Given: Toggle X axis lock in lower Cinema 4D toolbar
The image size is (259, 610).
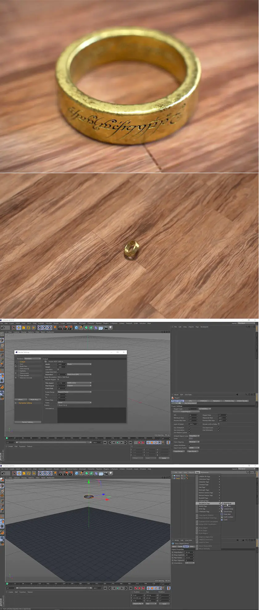Looking at the screenshot, I should coord(40,473).
